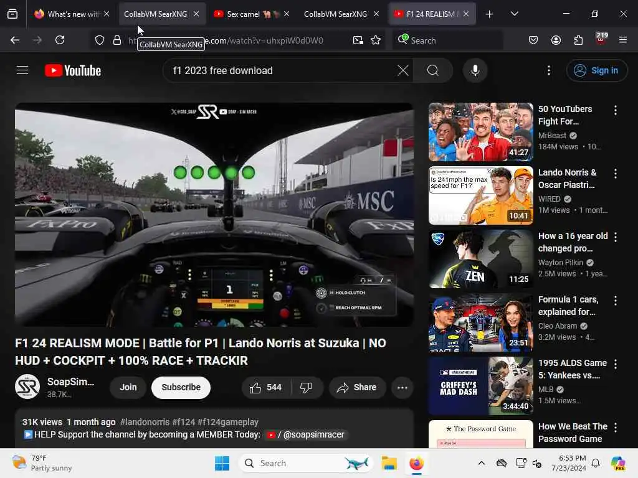Click the Windows taskbar Search box
This screenshot has height=478, width=638.
[x=306, y=463]
